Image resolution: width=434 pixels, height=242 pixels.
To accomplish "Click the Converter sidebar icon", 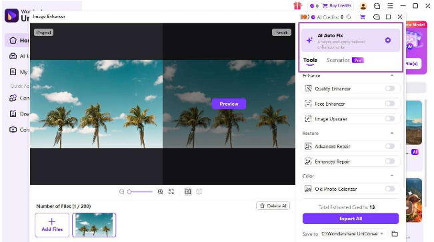I will point(13,98).
